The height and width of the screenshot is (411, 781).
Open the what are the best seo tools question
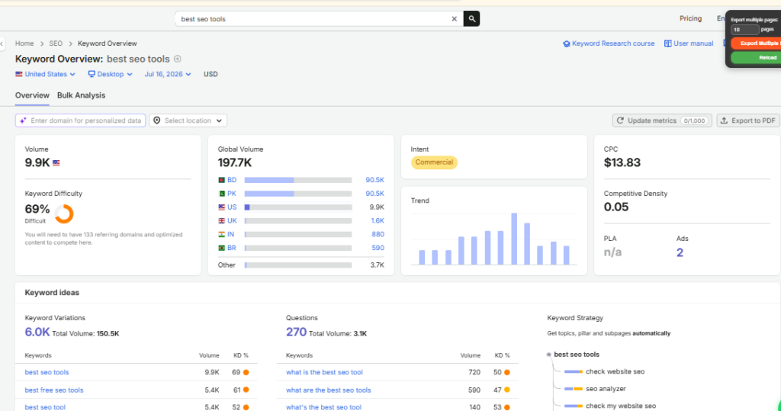point(328,390)
